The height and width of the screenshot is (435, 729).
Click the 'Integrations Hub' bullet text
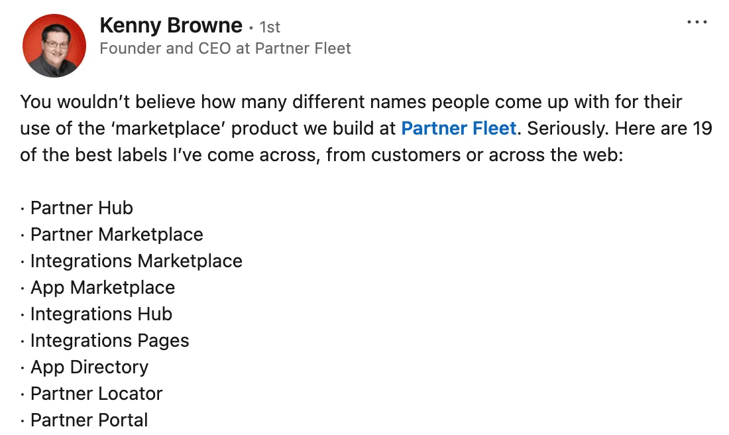click(101, 314)
